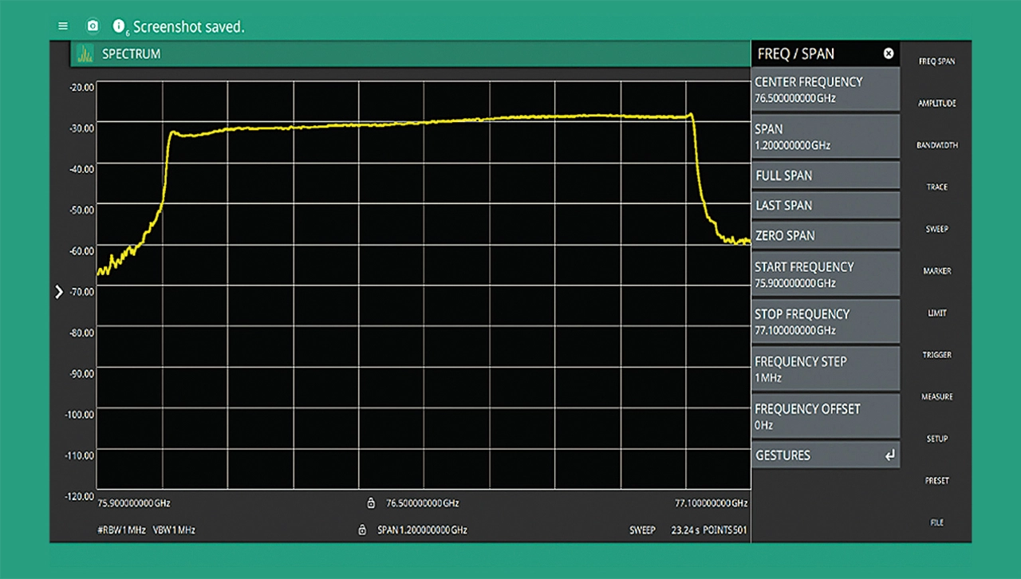Open the hamburger menu at top left

click(63, 26)
